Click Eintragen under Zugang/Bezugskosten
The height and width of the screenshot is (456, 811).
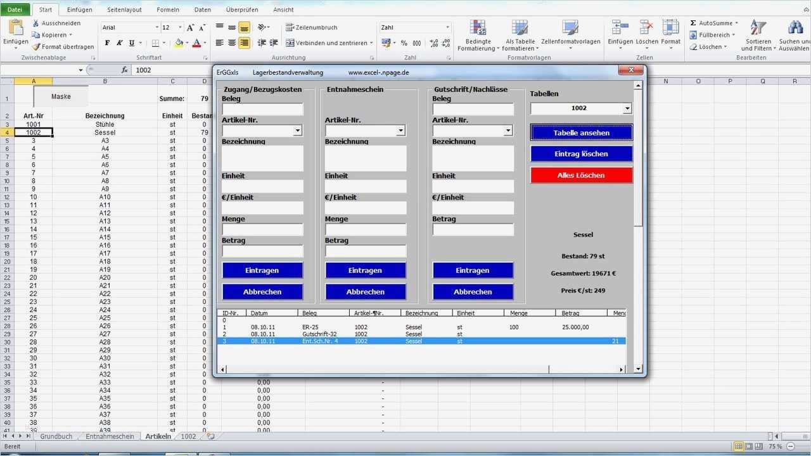point(262,270)
